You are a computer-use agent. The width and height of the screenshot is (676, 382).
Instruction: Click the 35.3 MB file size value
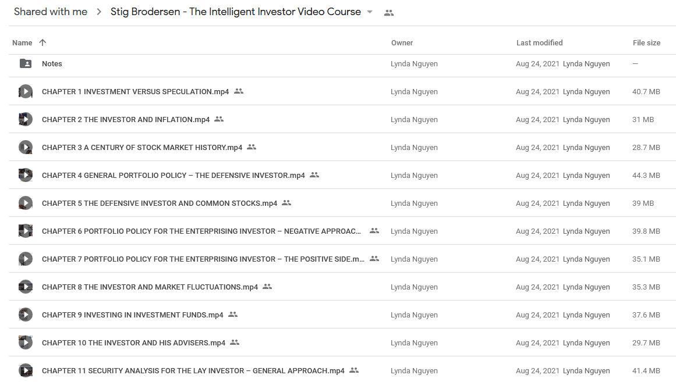(646, 287)
